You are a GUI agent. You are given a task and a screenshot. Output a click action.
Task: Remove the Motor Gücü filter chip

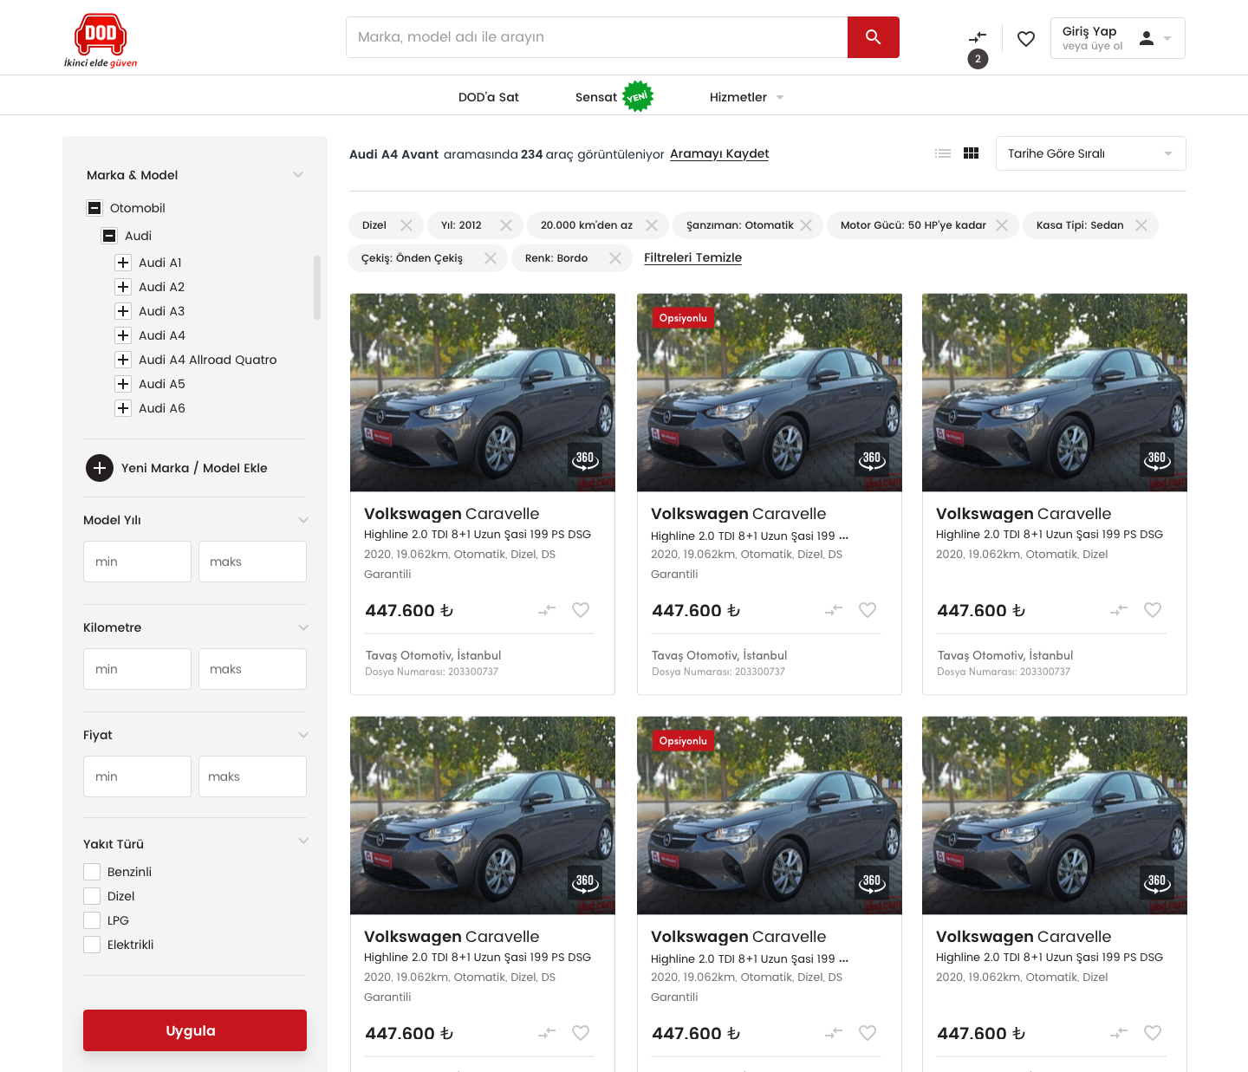1002,225
